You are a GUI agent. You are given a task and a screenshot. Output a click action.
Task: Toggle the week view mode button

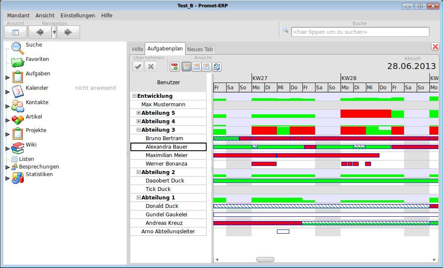point(197,66)
